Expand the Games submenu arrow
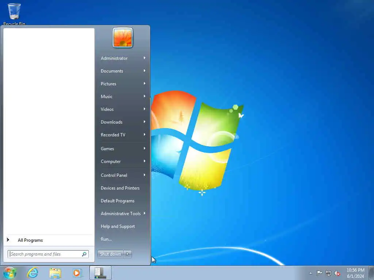Screen dimensions: 374x280 (x=145, y=148)
